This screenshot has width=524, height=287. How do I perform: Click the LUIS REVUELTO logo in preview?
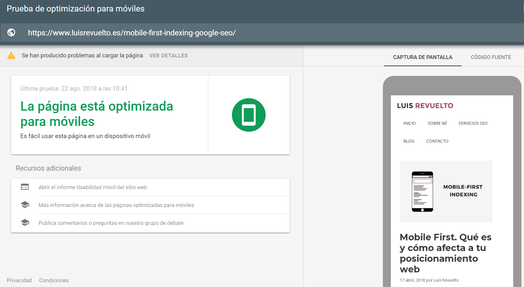tap(425, 106)
